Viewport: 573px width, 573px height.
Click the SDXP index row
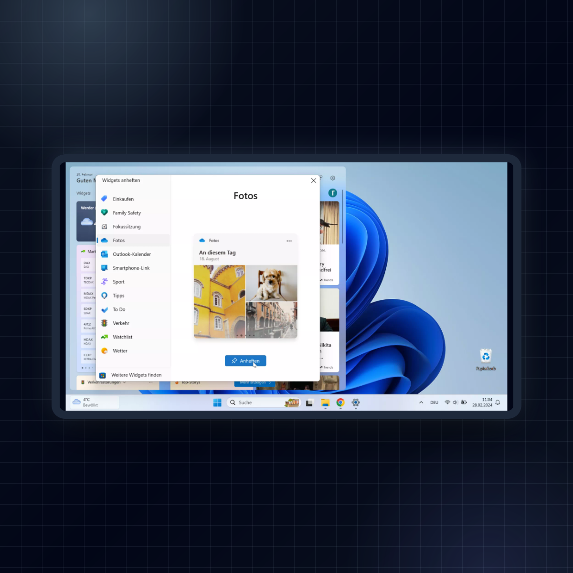[x=88, y=311]
